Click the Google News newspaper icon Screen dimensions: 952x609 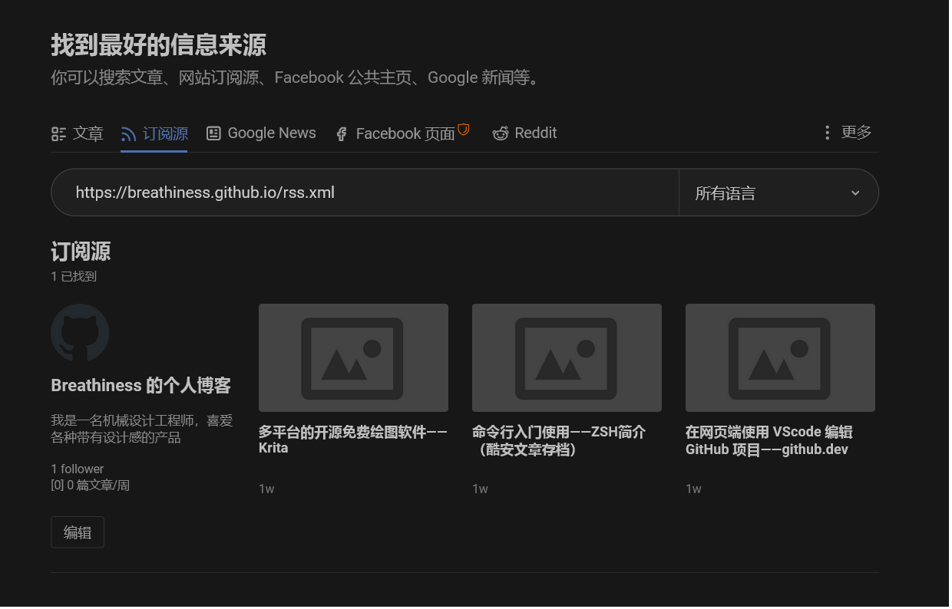213,133
